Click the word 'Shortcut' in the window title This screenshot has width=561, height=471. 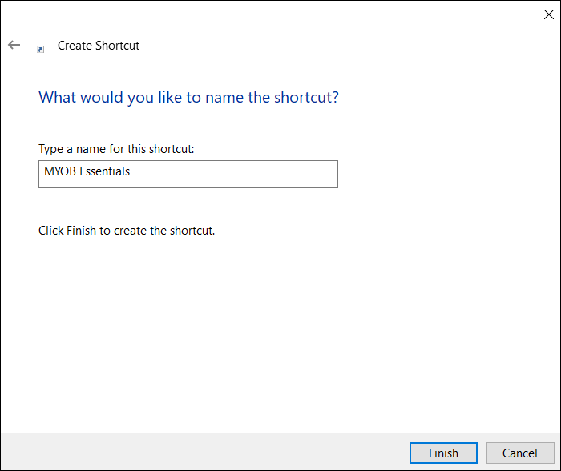coord(117,46)
